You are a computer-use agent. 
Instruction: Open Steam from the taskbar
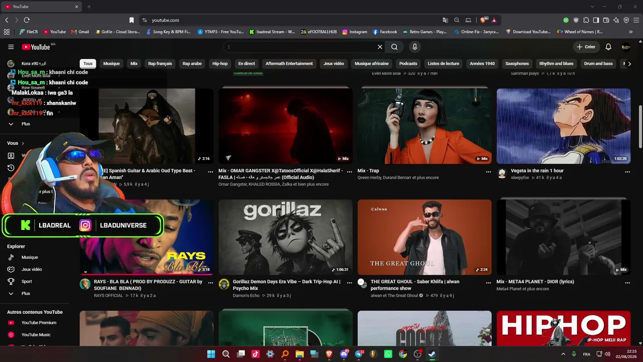click(x=432, y=354)
